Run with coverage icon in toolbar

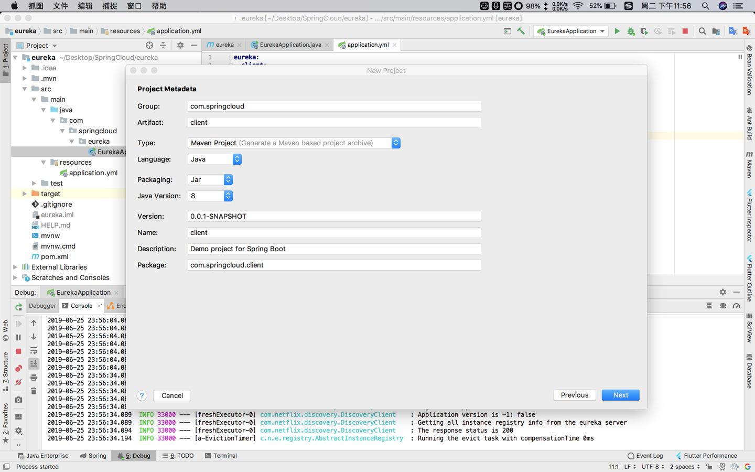pos(644,31)
